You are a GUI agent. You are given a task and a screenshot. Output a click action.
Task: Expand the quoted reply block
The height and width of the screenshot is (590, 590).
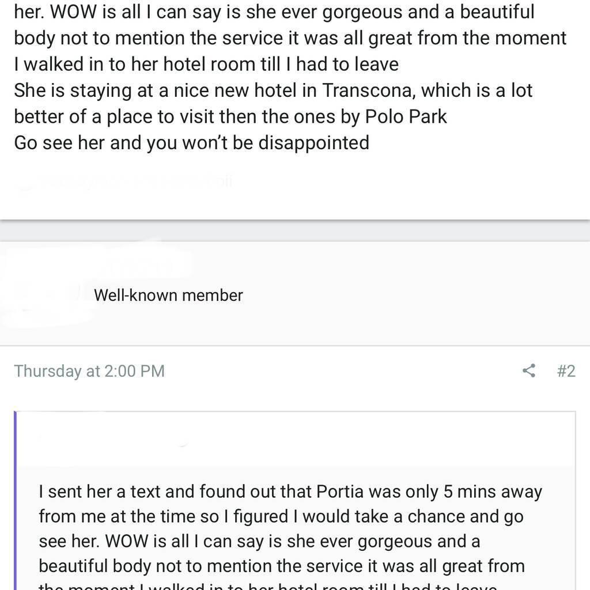pos(295,519)
